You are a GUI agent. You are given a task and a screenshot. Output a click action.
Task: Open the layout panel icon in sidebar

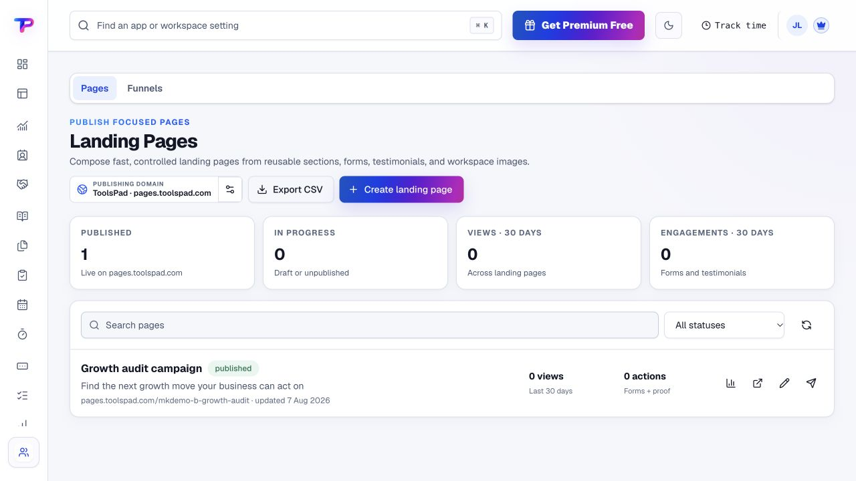pos(22,94)
